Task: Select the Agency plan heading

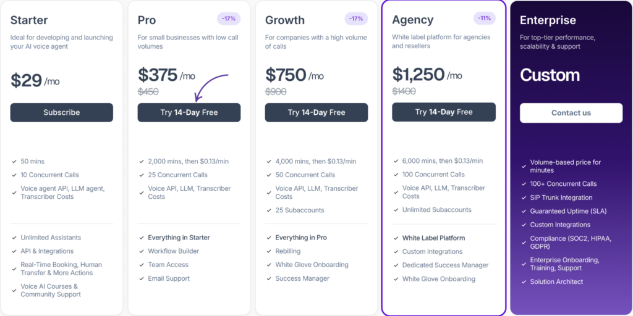Action: point(412,19)
